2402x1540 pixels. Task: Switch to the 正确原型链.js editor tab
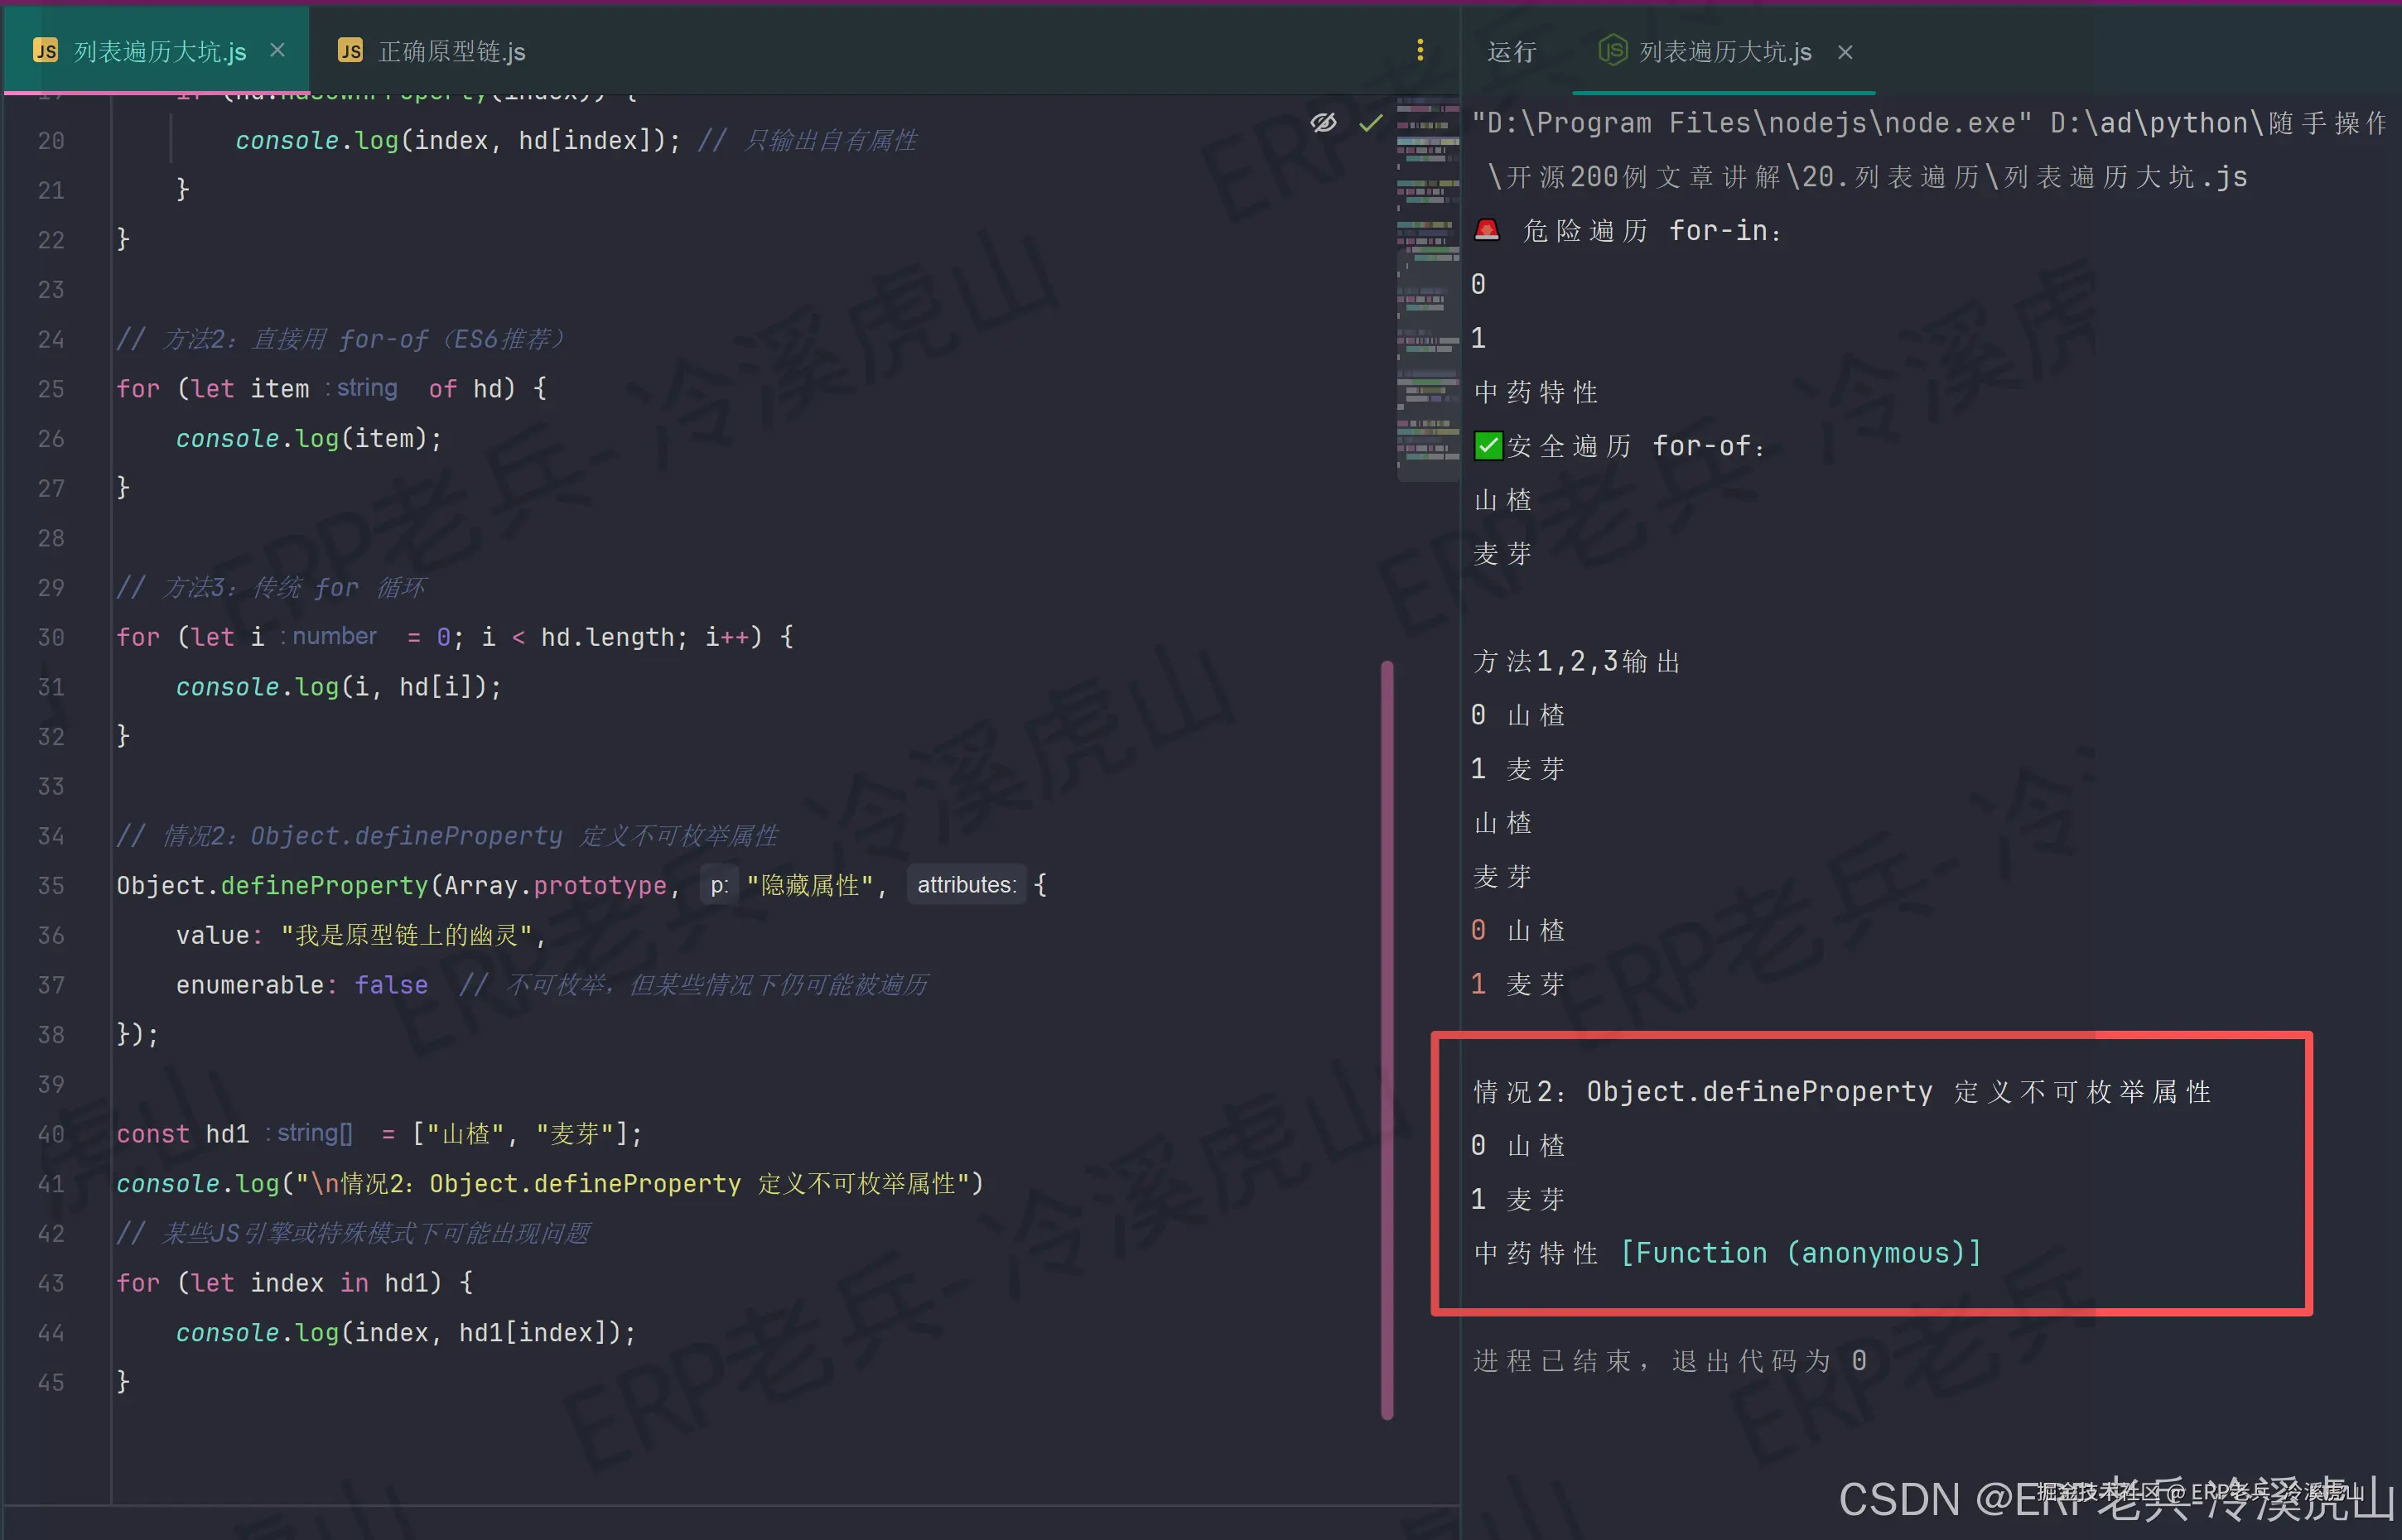pos(451,51)
